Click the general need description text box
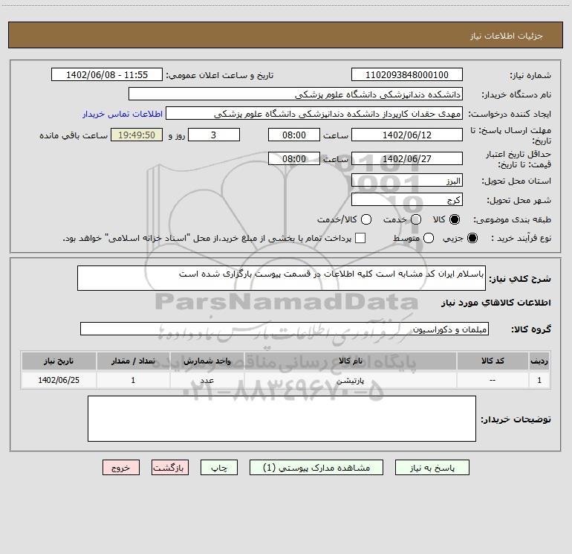The image size is (572, 554). point(282,278)
